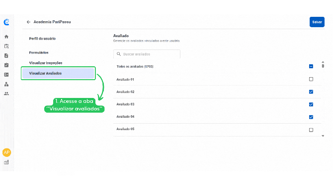Select the Avaliado 05 row text
Viewport: 333px width, 186px height.
pyautogui.click(x=125, y=129)
